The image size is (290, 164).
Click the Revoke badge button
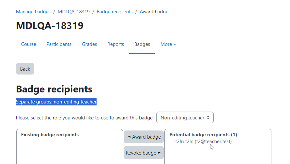click(144, 153)
